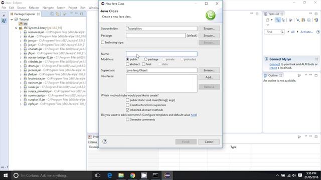Image resolution: width=321 pixels, height=180 pixels.
Task: Open the All working set dropdown arrow
Action: [288, 32]
